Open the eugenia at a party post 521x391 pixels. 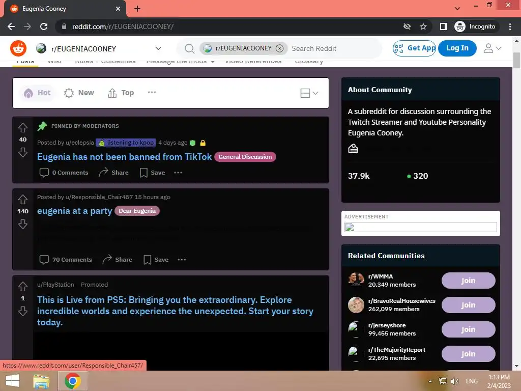tap(74, 211)
